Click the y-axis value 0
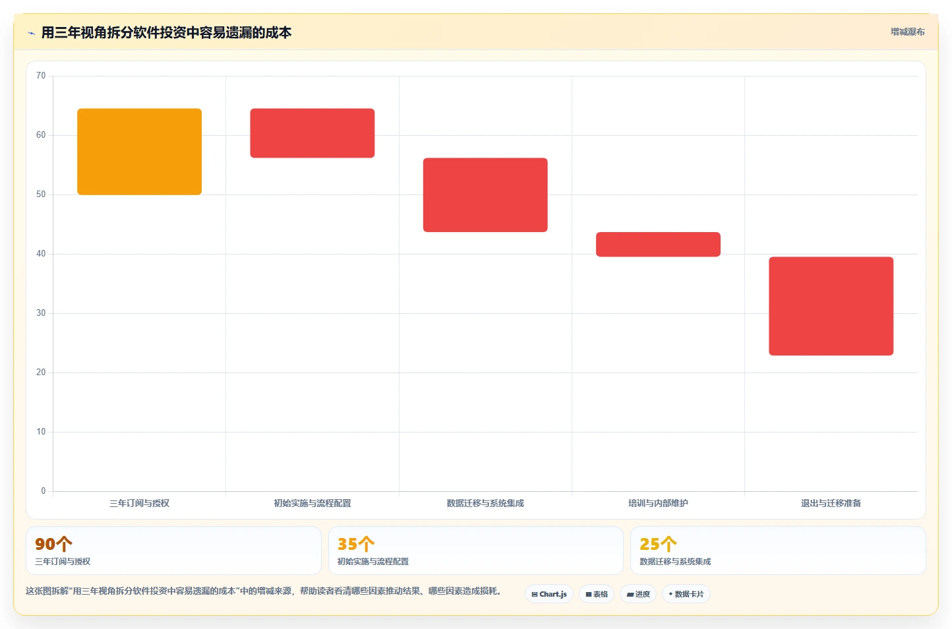 click(44, 491)
